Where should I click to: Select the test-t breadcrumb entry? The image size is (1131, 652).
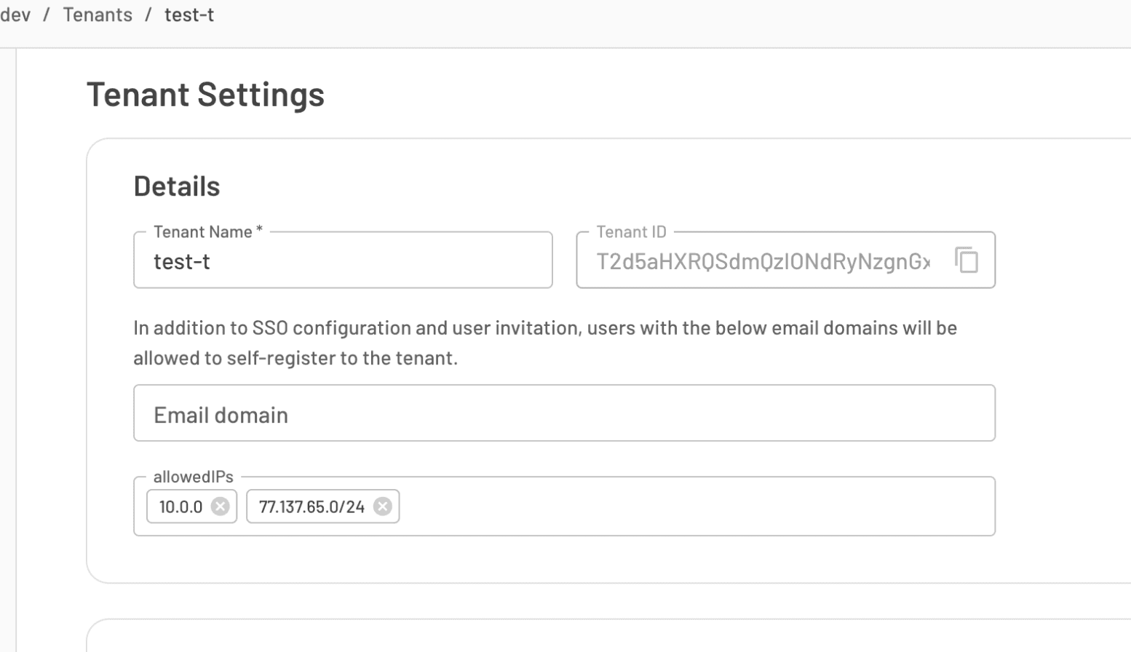[189, 15]
